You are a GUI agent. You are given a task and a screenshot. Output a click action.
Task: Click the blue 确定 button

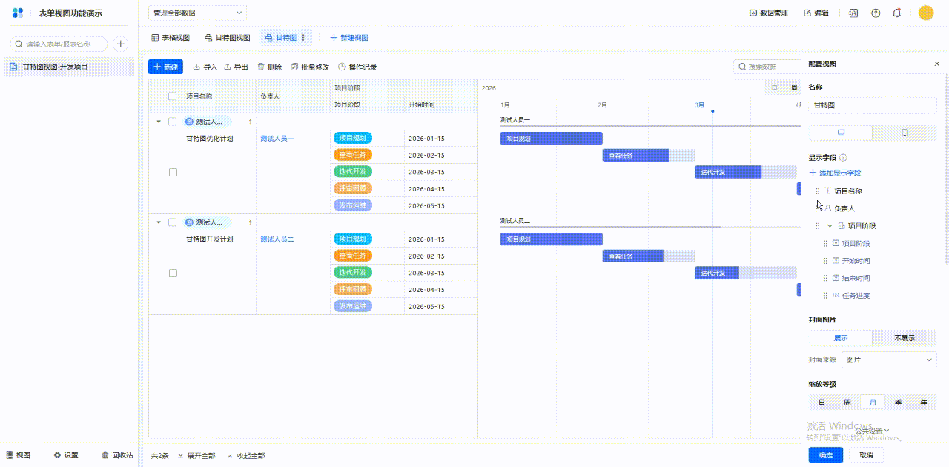pyautogui.click(x=825, y=455)
